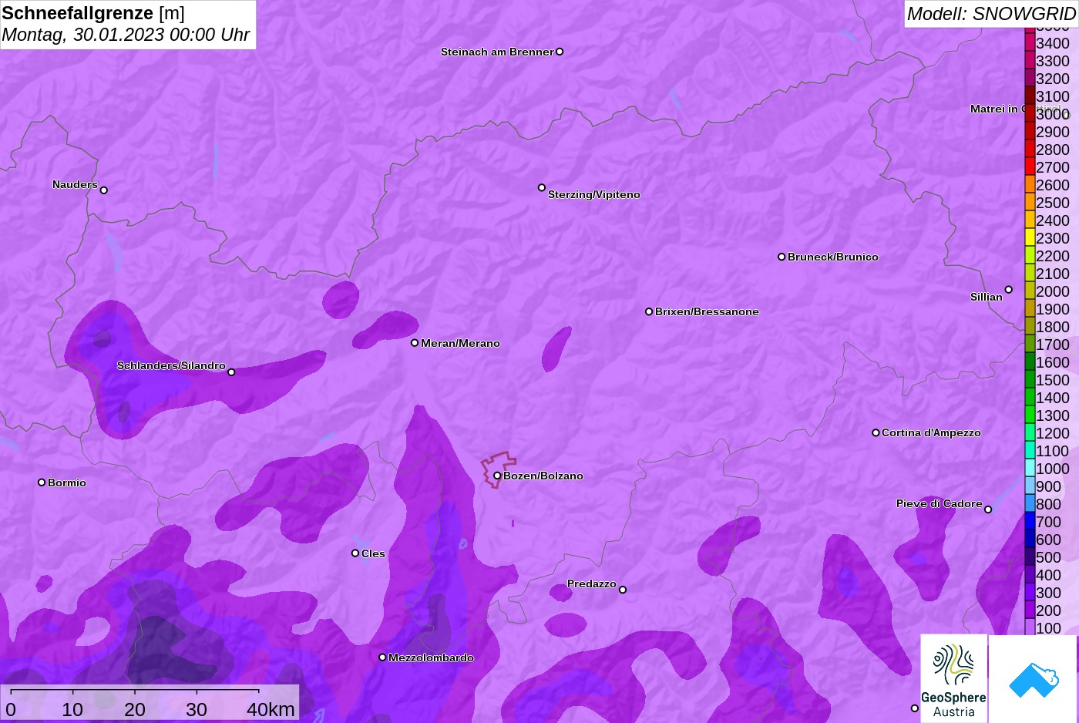Click the Pieve di Cadore marker dot
Viewport: 1079px width, 723px height.
click(x=988, y=509)
